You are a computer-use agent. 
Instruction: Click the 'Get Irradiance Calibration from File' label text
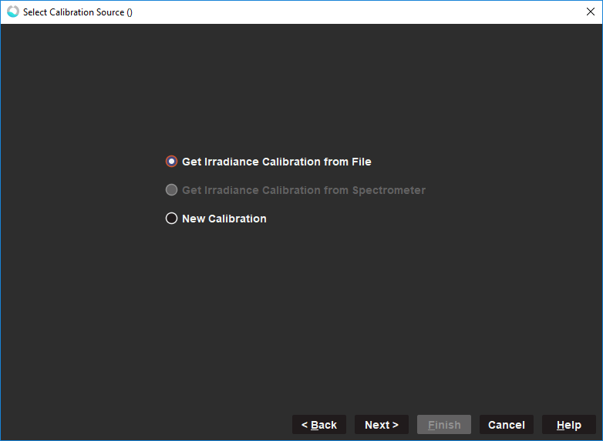click(276, 162)
